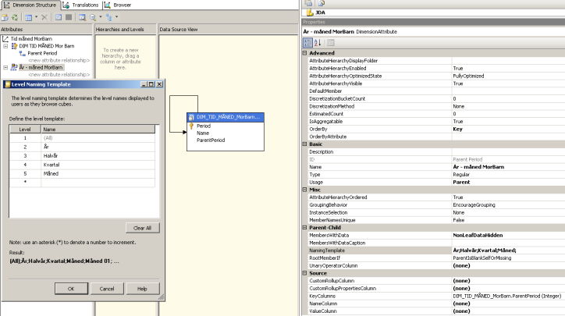The image size is (565, 316).
Task: Select the DIM TID MÅNED Mor Barn key attribute icon
Action: click(14, 46)
